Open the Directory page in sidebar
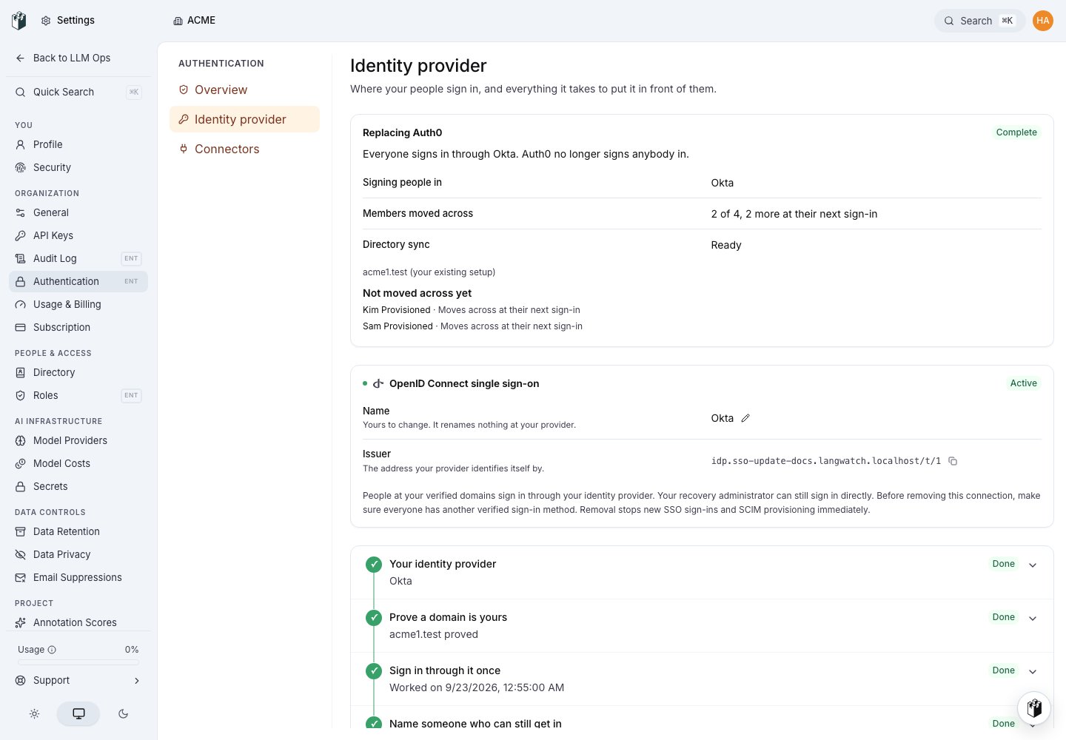Image resolution: width=1066 pixels, height=740 pixels. 78,372
